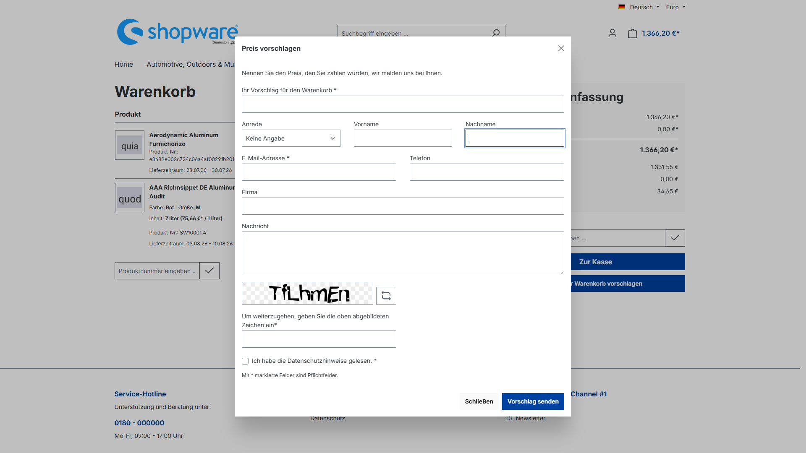Image resolution: width=806 pixels, height=453 pixels.
Task: Call the 0180 - 000000 hotline link
Action: pyautogui.click(x=139, y=423)
